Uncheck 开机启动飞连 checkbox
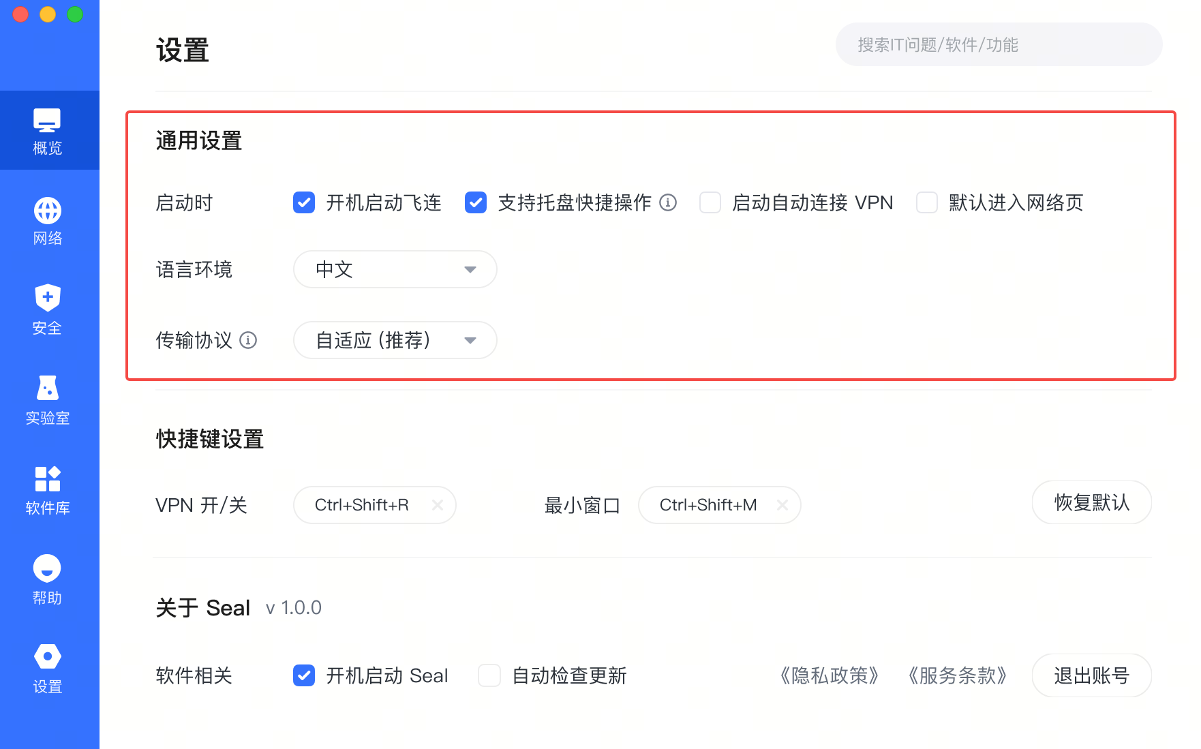The width and height of the screenshot is (1201, 749). (304, 202)
